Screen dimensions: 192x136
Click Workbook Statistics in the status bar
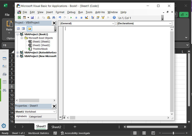point(39,133)
